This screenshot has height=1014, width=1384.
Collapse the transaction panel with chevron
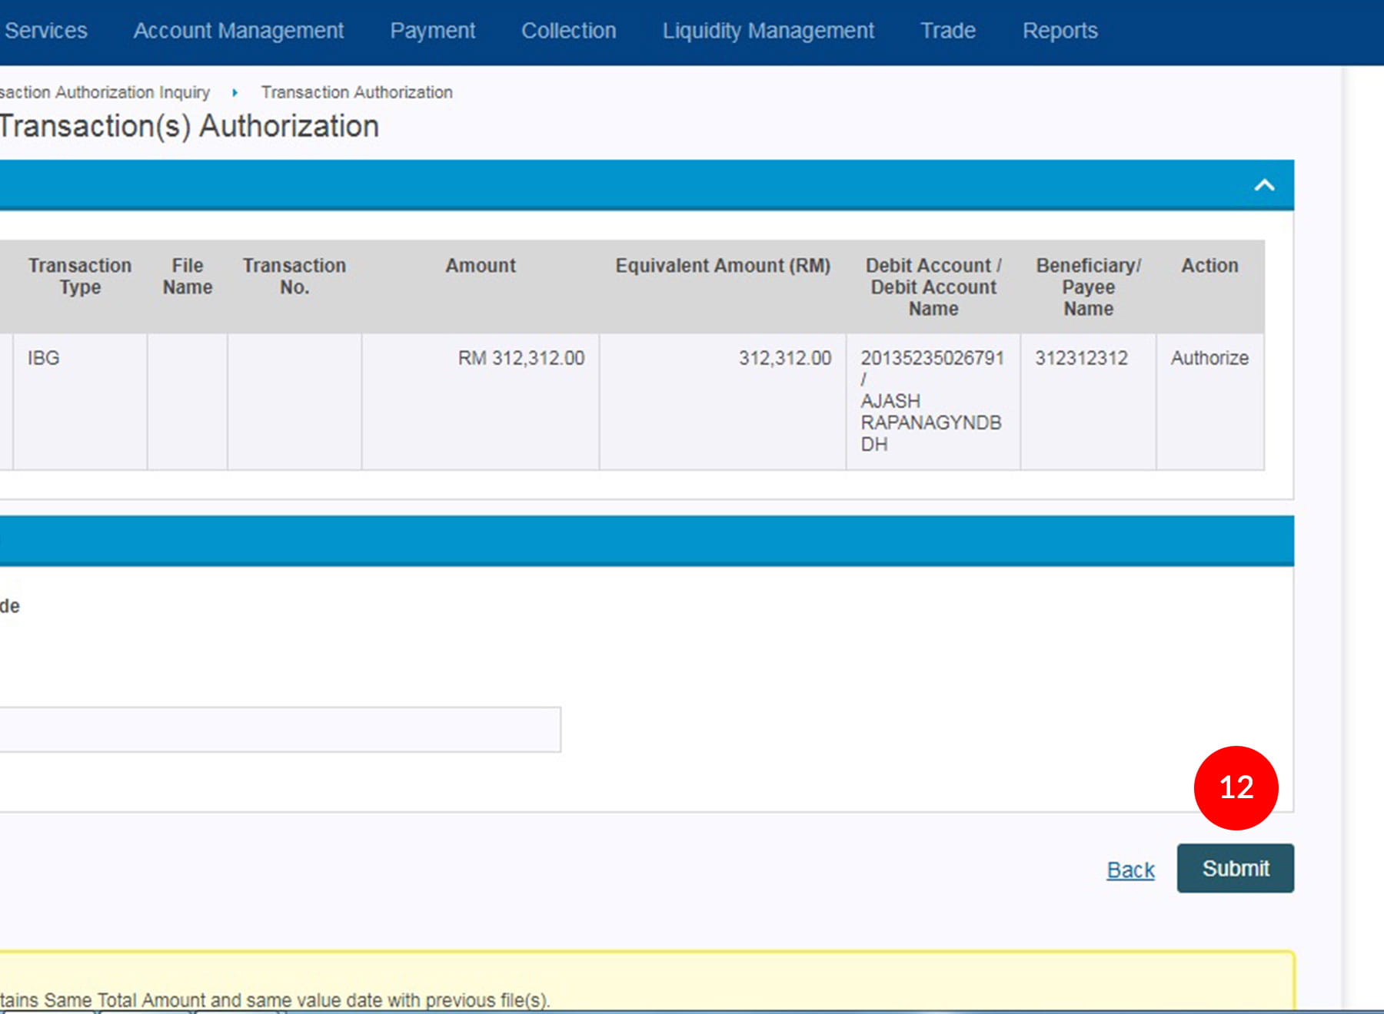tap(1264, 185)
